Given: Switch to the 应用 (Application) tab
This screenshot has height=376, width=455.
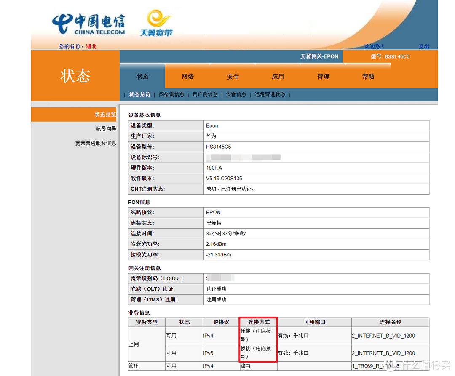Looking at the screenshot, I should click(278, 77).
